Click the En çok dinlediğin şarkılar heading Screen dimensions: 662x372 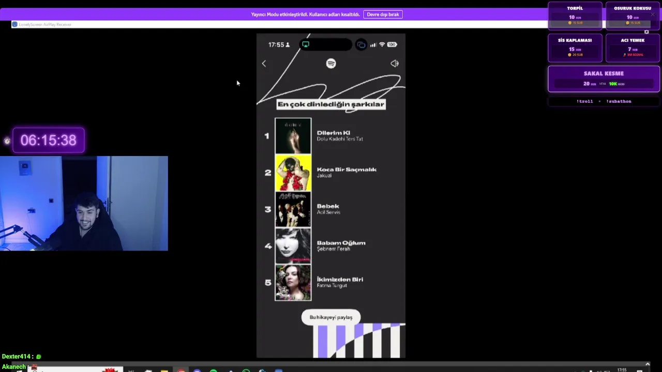tap(331, 104)
